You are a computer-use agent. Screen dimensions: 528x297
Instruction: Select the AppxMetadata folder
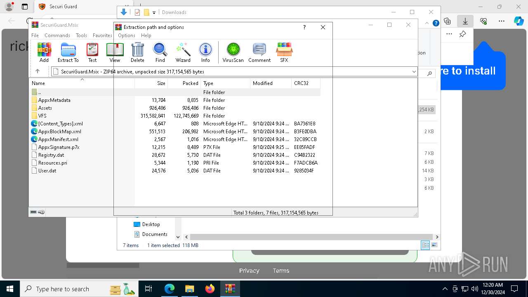click(175, 100)
